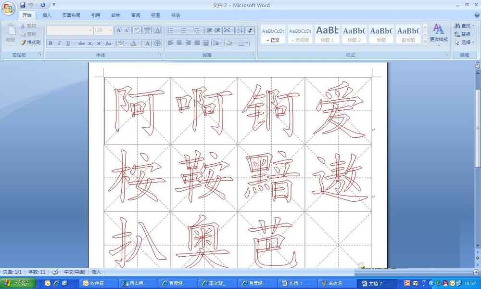
Task: Switch to the 邮件 tab
Action: (x=115, y=15)
